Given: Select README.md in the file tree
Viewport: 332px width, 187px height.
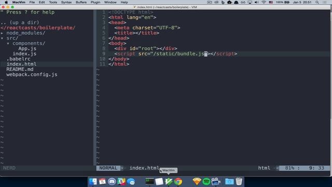Looking at the screenshot, I should point(20,69).
